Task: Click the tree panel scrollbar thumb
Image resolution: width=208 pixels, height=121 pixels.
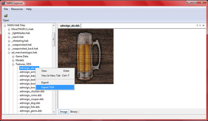Action: coord(54,39)
